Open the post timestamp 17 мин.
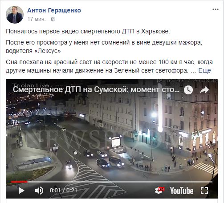Screen dimensions: 224x203 pos(37,19)
